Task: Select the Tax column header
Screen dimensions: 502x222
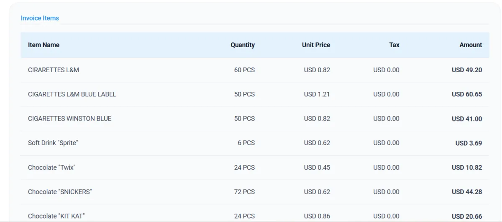Action: tap(394, 45)
